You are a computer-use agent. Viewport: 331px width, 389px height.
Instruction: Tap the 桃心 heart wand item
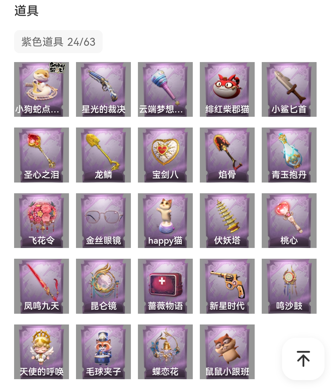point(289,221)
